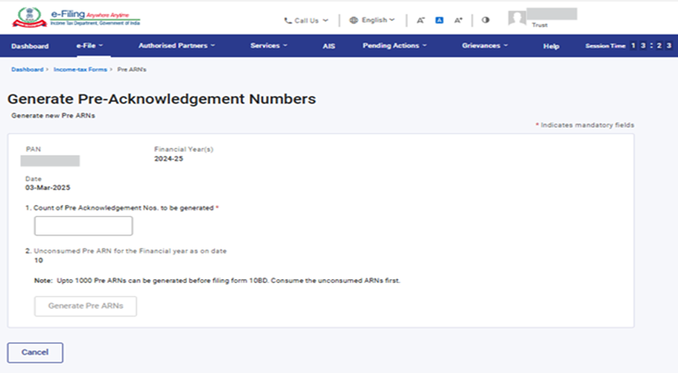
Task: Click the Indicates mandatory fields text
Action: click(585, 125)
